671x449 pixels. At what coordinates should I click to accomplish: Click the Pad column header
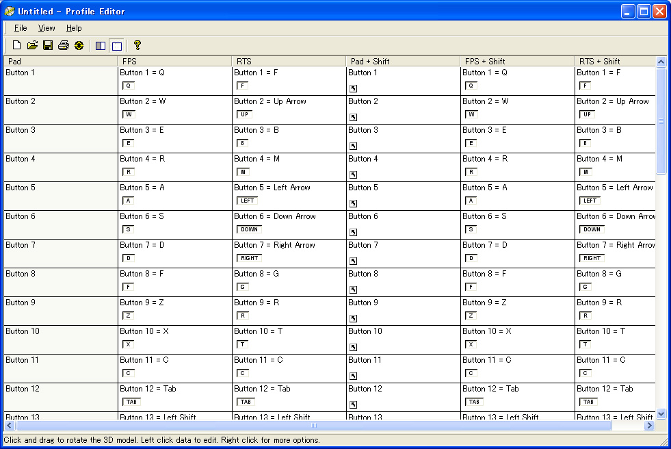(x=60, y=61)
